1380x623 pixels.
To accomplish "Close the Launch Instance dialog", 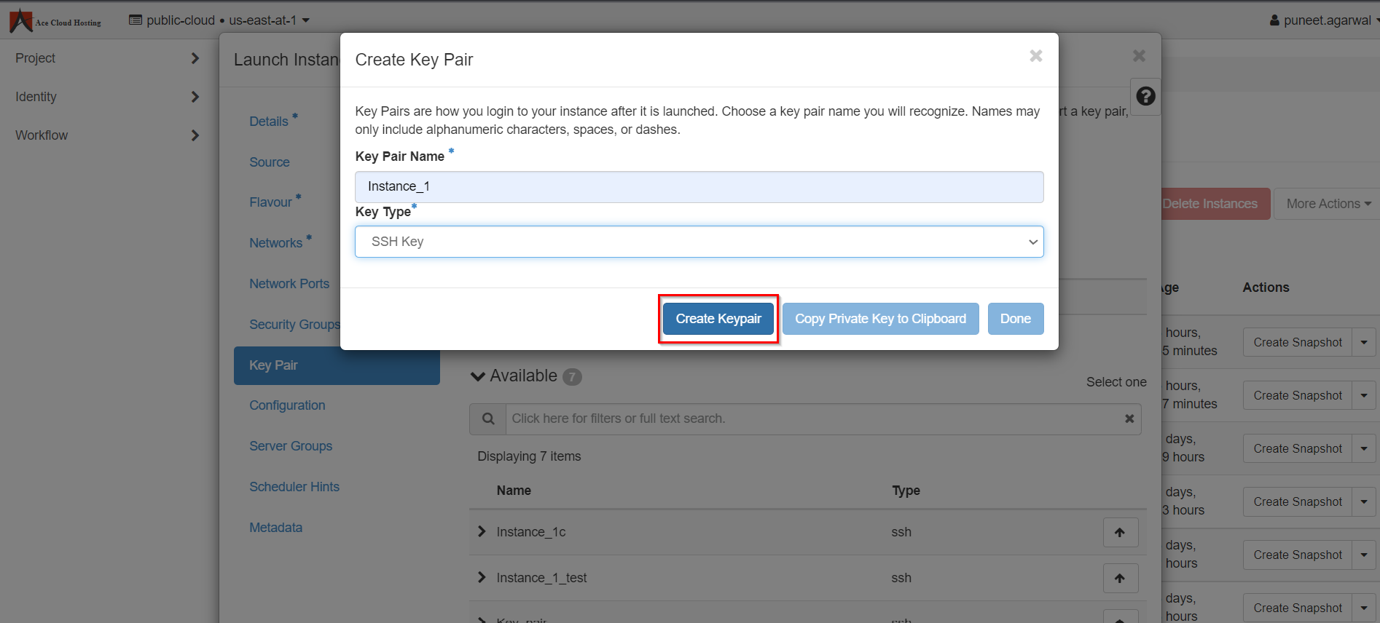I will pos(1139,56).
